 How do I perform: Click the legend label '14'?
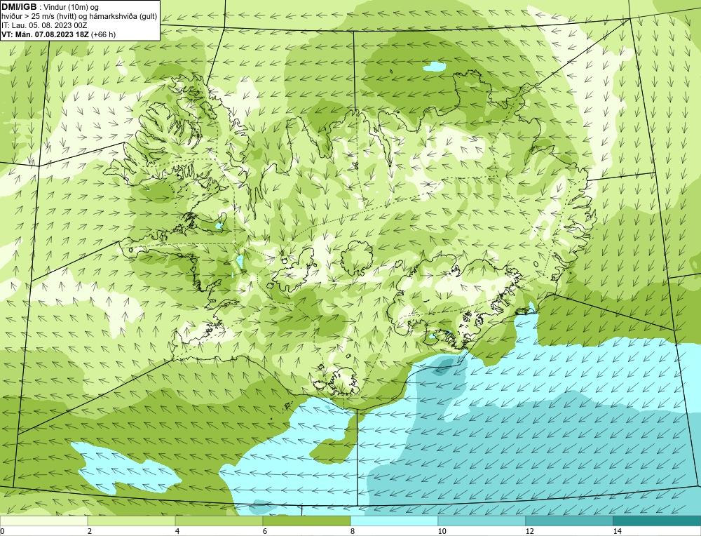coord(618,531)
